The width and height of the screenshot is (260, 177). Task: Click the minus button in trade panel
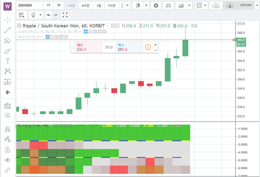coord(156,50)
